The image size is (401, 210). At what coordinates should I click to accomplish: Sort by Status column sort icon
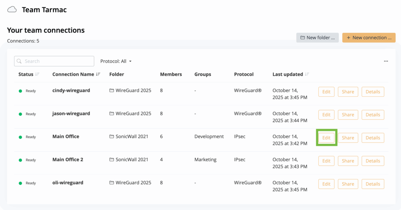coord(37,74)
